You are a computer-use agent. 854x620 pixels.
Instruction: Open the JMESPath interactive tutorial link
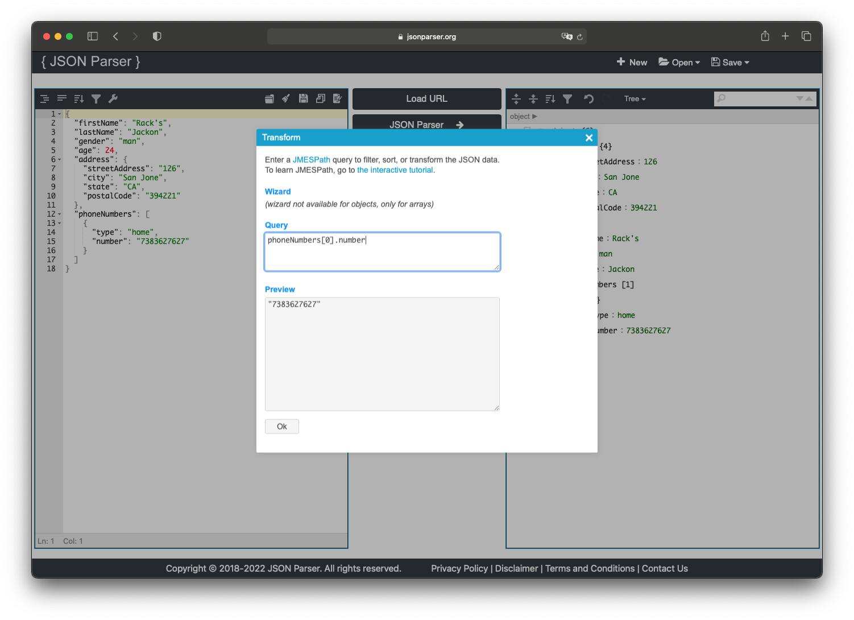coord(395,170)
